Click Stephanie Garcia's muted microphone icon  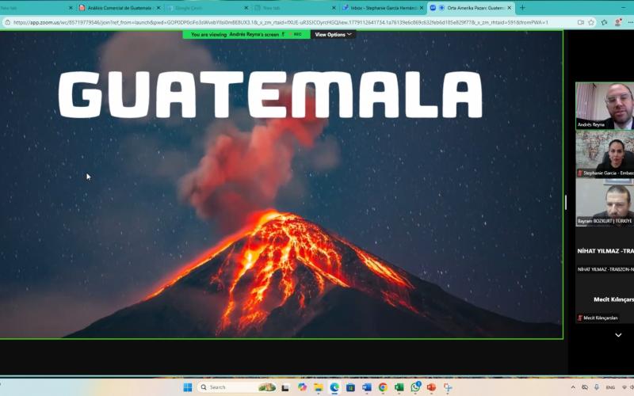click(x=580, y=173)
